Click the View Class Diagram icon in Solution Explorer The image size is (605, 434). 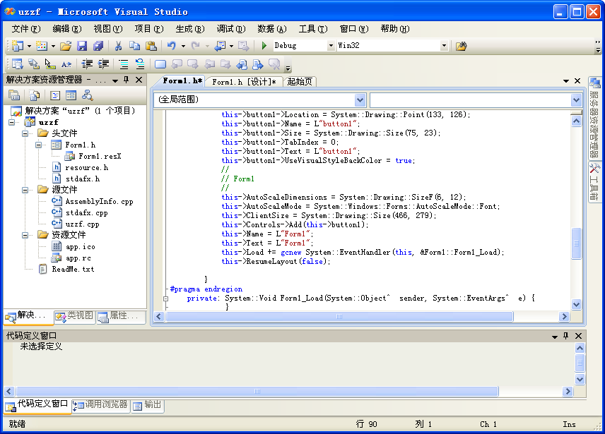(x=87, y=95)
